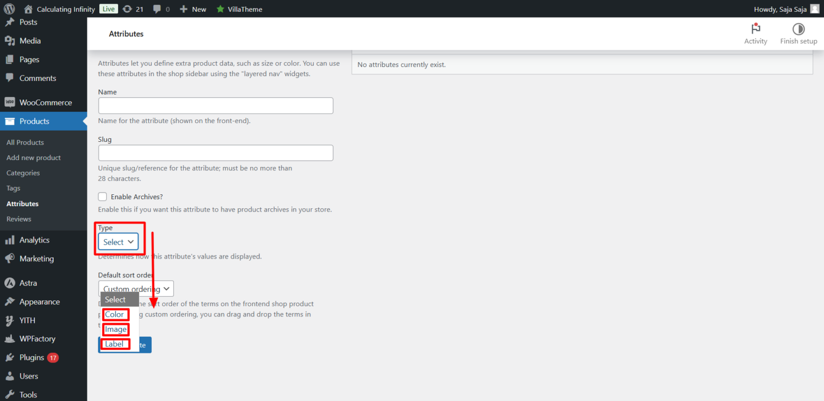
Task: Go to All Products submenu
Action: click(25, 142)
